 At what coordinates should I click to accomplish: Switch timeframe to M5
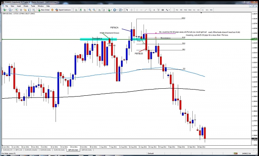click(181, 10)
